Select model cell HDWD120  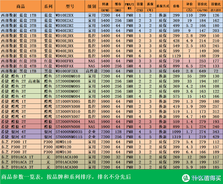tap(70, 147)
